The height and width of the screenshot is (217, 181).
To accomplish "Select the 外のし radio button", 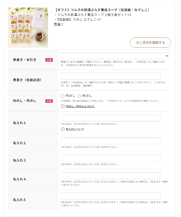I will tap(80, 96).
